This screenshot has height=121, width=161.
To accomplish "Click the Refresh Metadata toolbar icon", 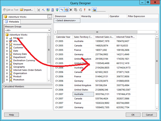I will 48,10.
